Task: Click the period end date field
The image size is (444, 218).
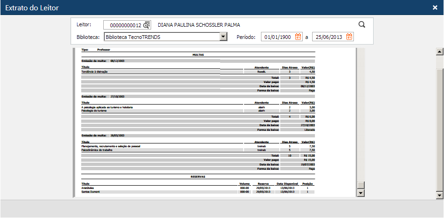Action: [x=328, y=37]
